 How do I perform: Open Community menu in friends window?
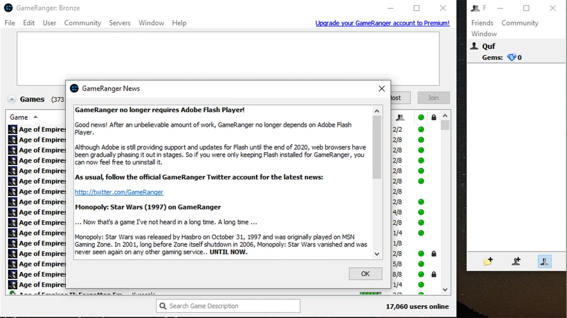pyautogui.click(x=520, y=23)
